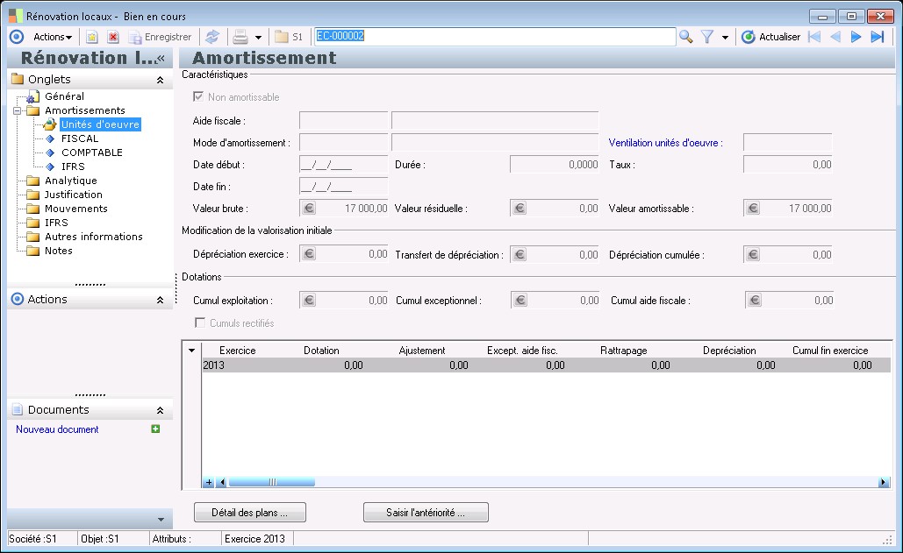The height and width of the screenshot is (553, 903).
Task: Collapse the Amortissements tree node
Action: click(x=18, y=110)
